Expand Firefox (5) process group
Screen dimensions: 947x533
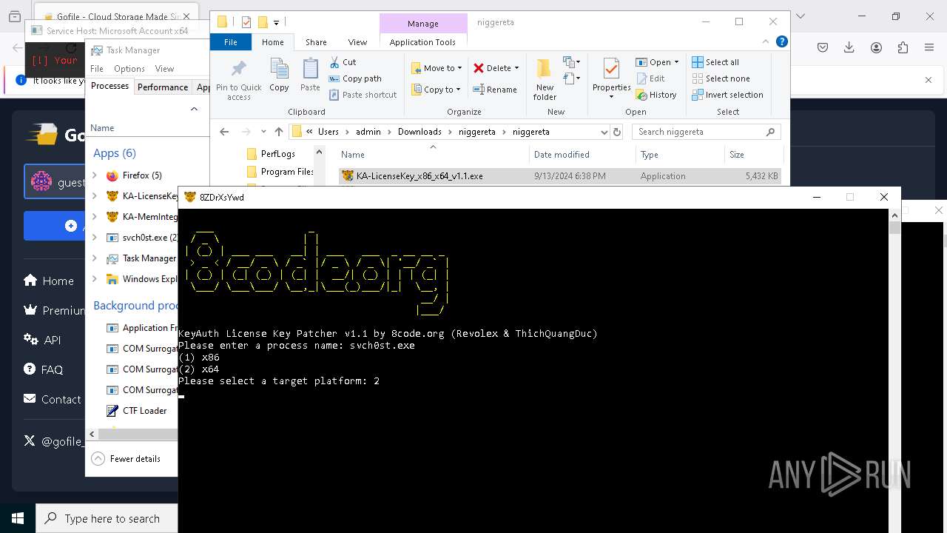tap(95, 175)
